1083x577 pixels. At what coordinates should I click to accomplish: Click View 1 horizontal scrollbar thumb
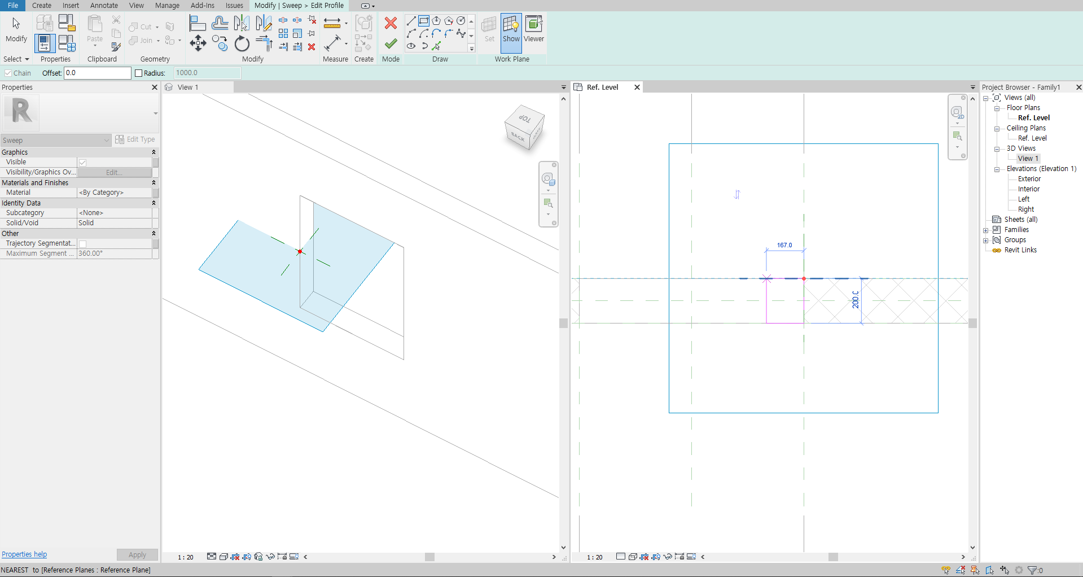click(429, 557)
